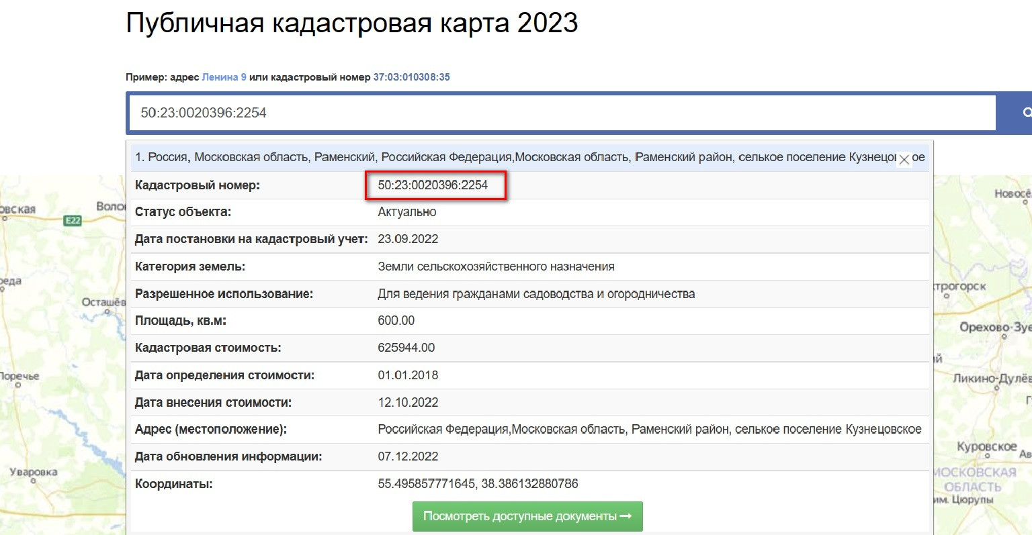
Task: Open example cadastral number link 37:03:010308:35
Action: click(411, 77)
